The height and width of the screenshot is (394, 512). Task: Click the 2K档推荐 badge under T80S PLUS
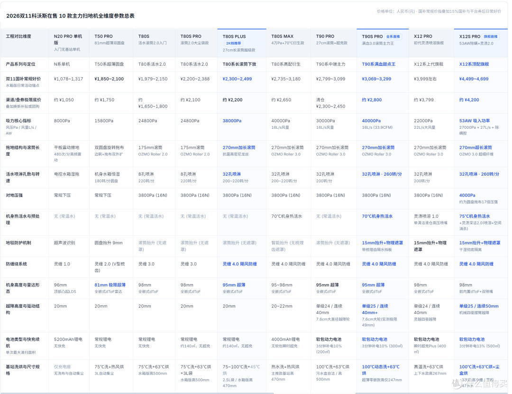(233, 44)
